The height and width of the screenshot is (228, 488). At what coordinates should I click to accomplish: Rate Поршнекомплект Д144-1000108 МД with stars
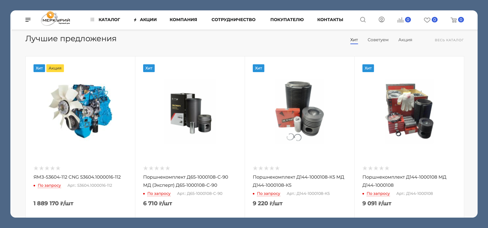coord(376,168)
